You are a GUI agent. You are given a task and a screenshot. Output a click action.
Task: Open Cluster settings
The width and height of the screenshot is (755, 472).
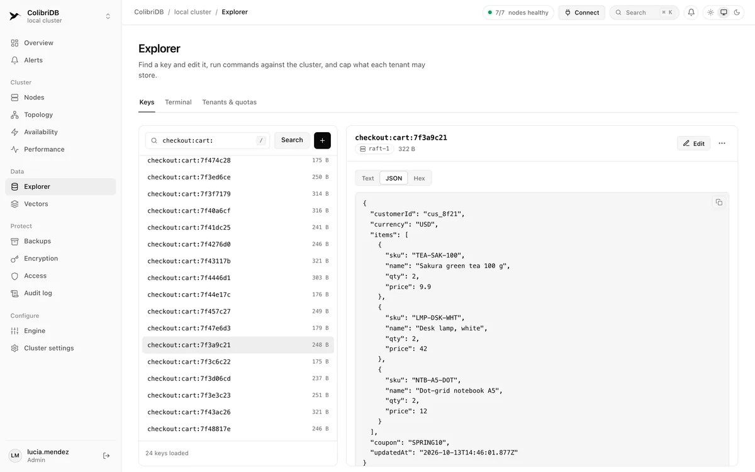pos(60,348)
